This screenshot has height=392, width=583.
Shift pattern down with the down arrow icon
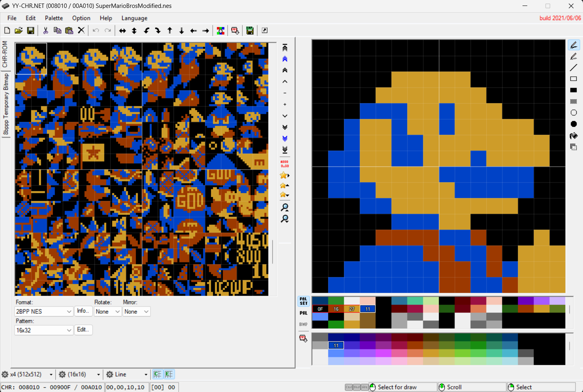coord(182,30)
